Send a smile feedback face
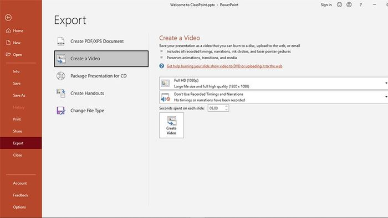Screen dimensions: 388x218 pos(339,4)
